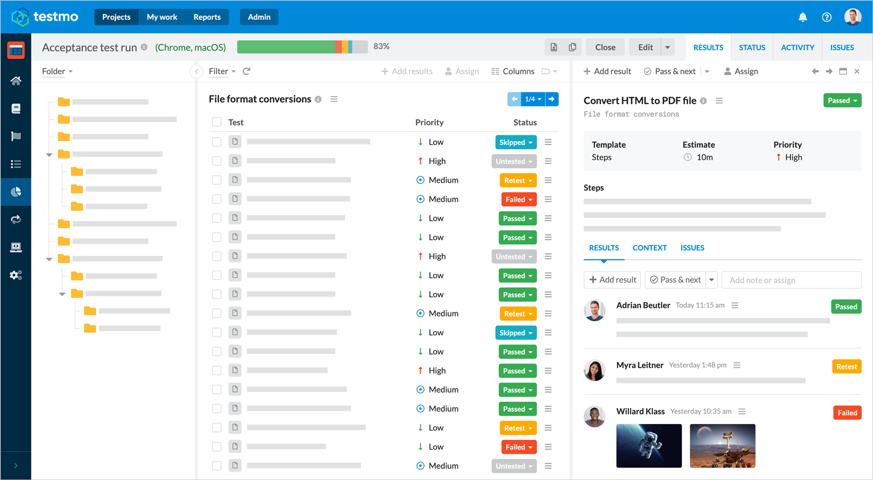Check the first Untested High row checkbox
873x480 pixels.
217,161
